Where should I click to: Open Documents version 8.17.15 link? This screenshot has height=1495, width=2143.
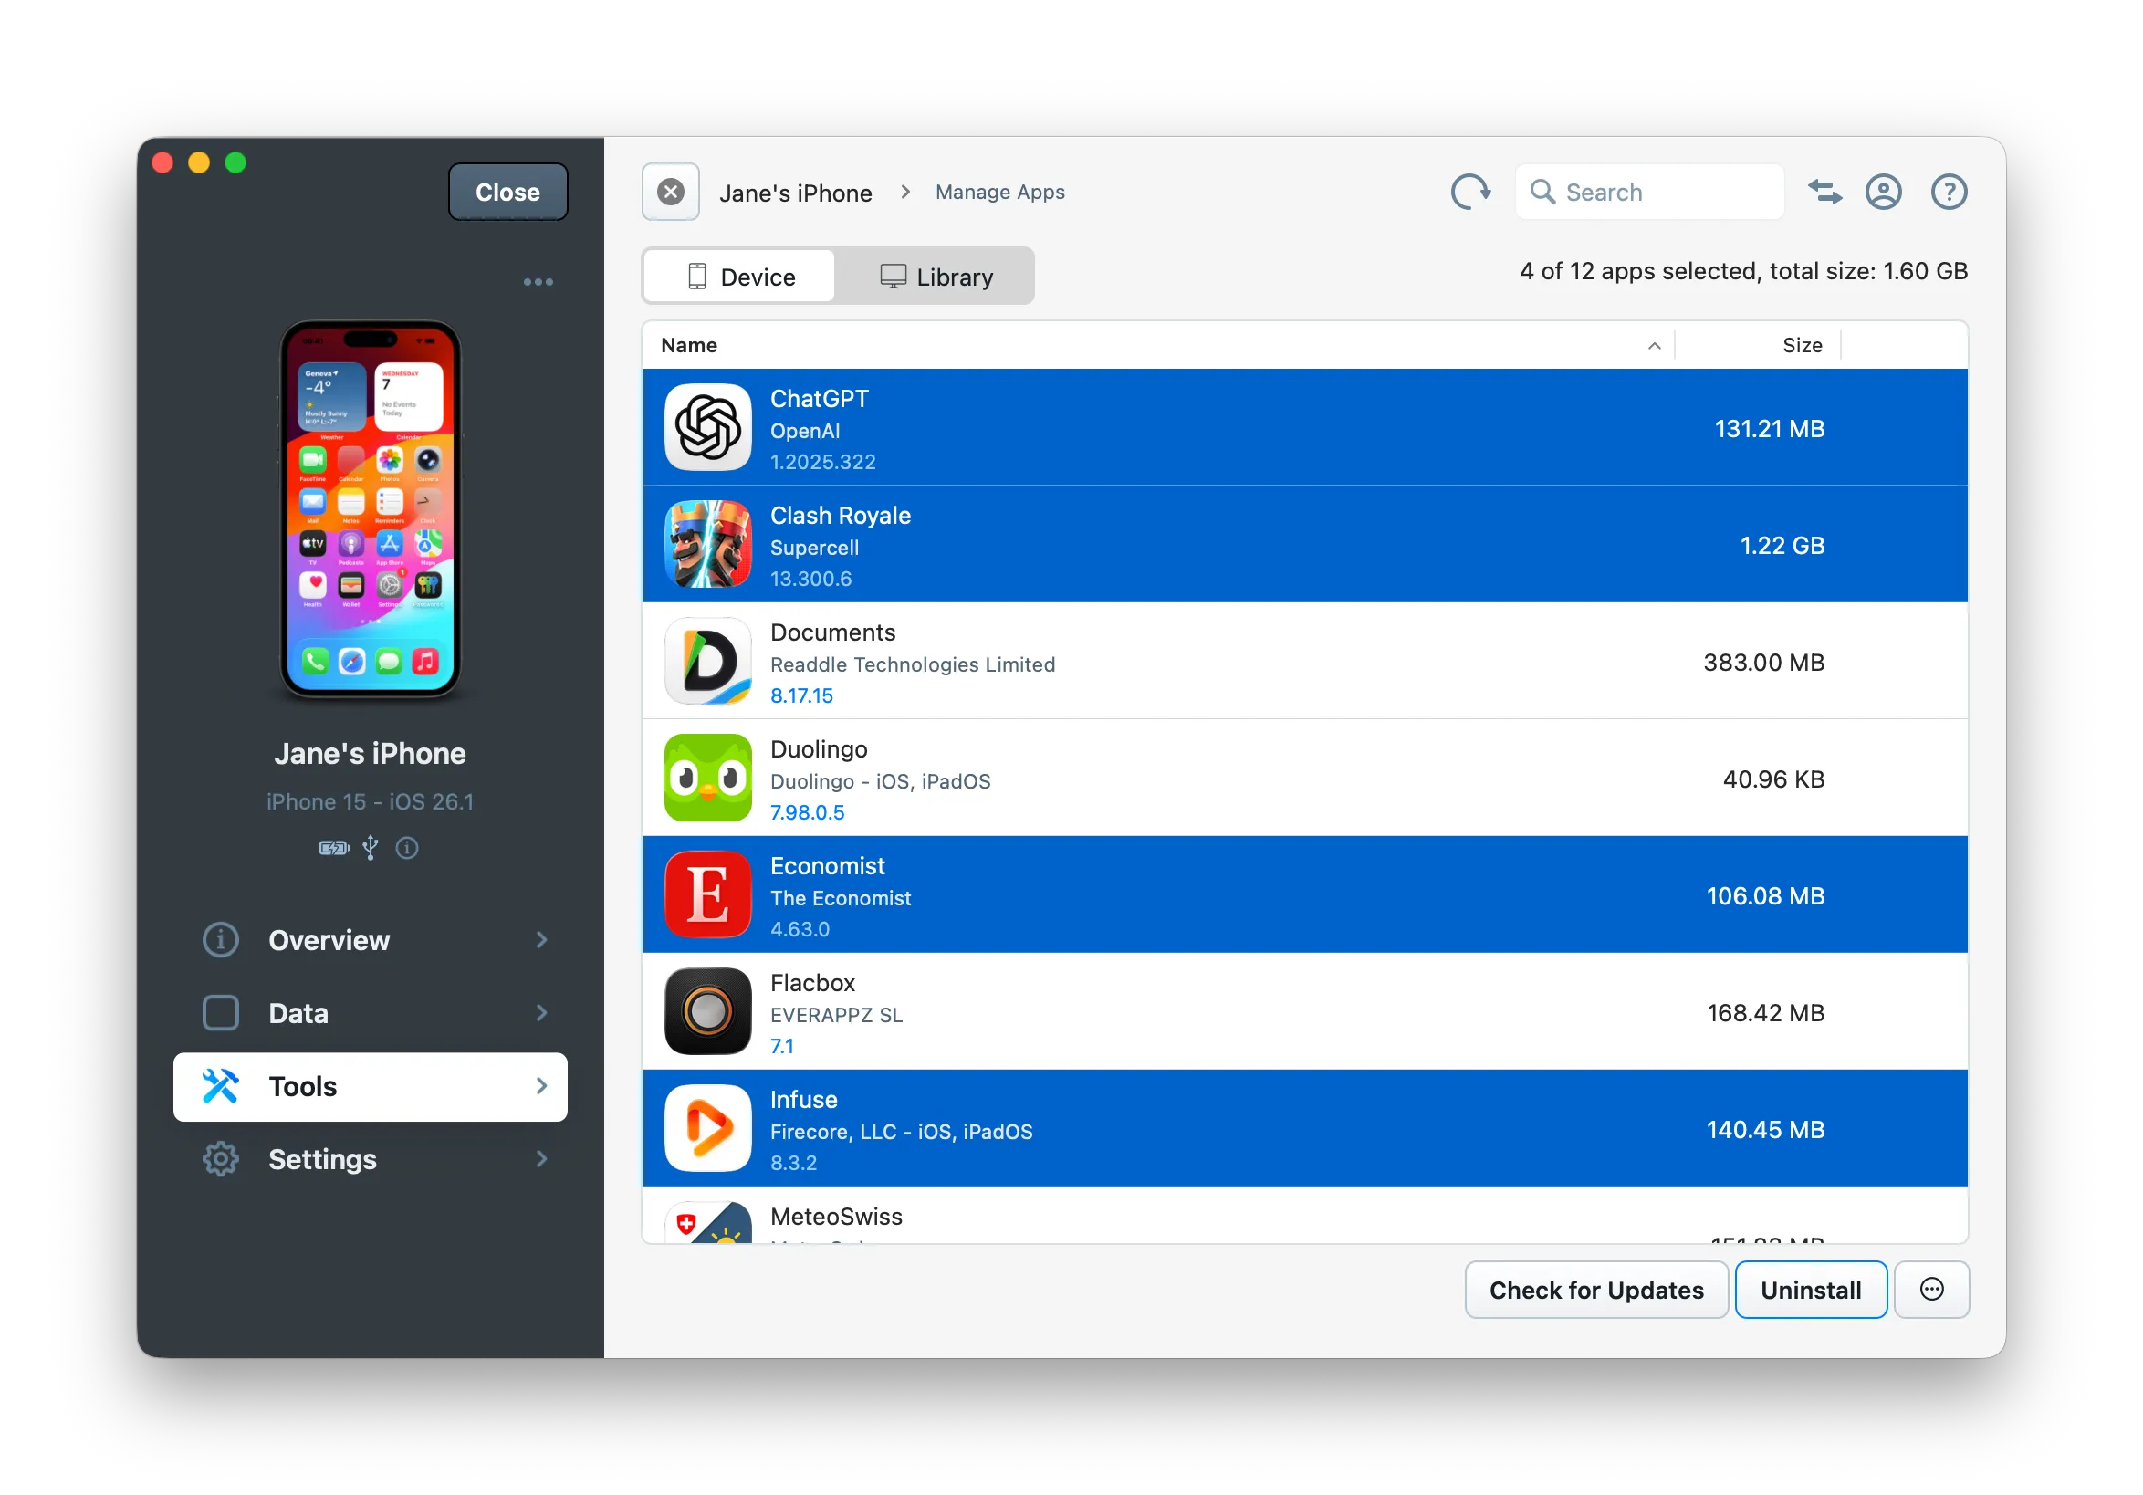point(802,695)
